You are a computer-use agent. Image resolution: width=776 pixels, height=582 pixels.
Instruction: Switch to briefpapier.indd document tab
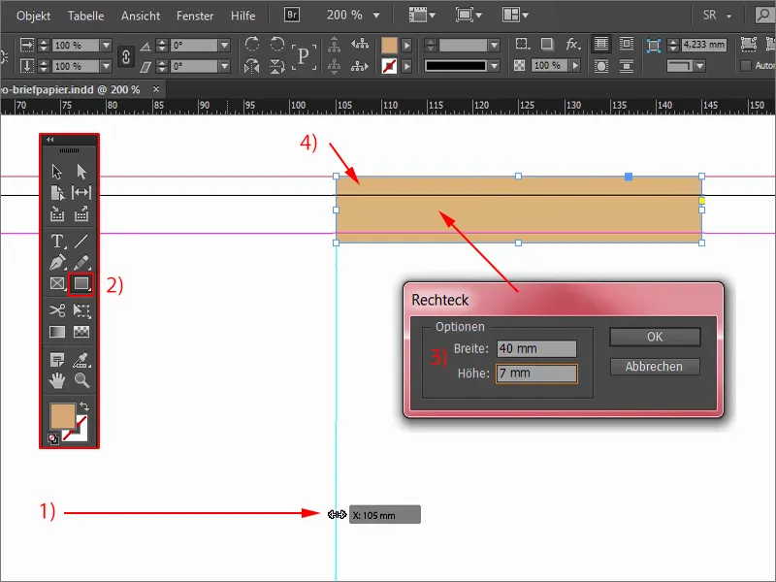[71, 89]
